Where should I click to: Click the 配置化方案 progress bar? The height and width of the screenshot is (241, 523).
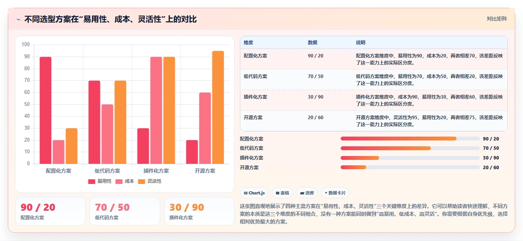coord(410,139)
